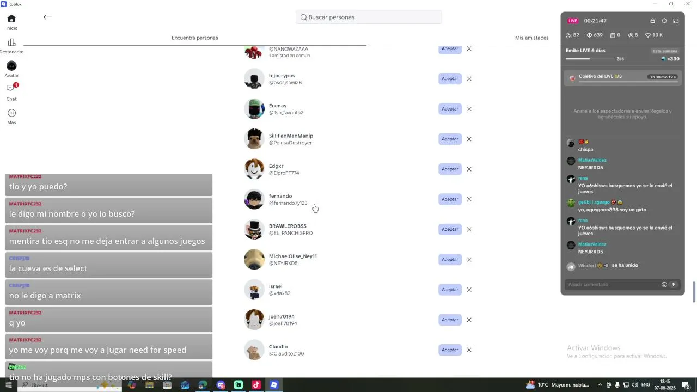Open LIVE panel target settings icon
This screenshot has width=697, height=392.
coord(664,21)
